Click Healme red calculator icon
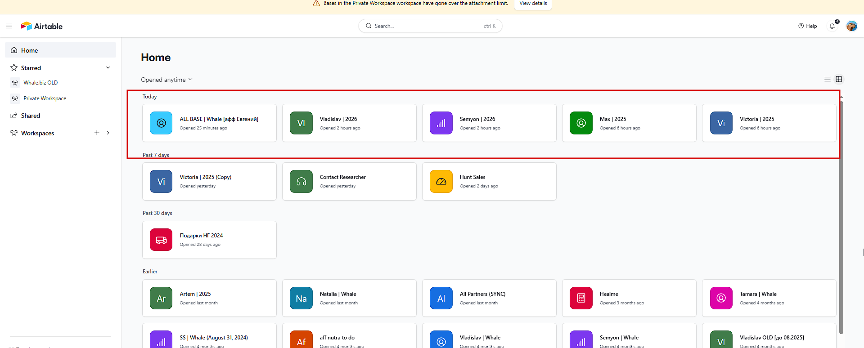 [581, 298]
